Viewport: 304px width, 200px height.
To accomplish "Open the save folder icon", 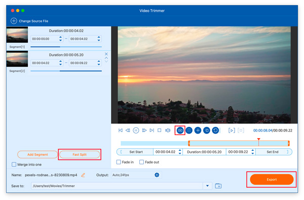I will 218,186.
